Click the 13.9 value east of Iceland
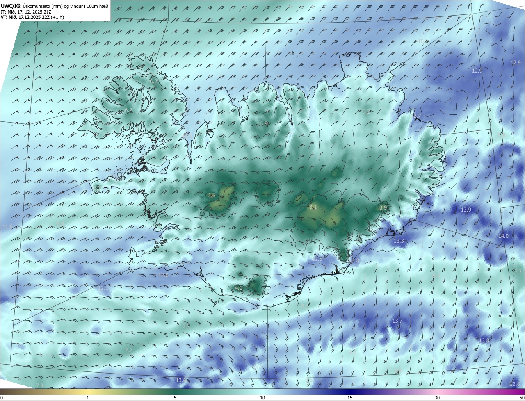The width and height of the screenshot is (525, 401). click(x=466, y=210)
